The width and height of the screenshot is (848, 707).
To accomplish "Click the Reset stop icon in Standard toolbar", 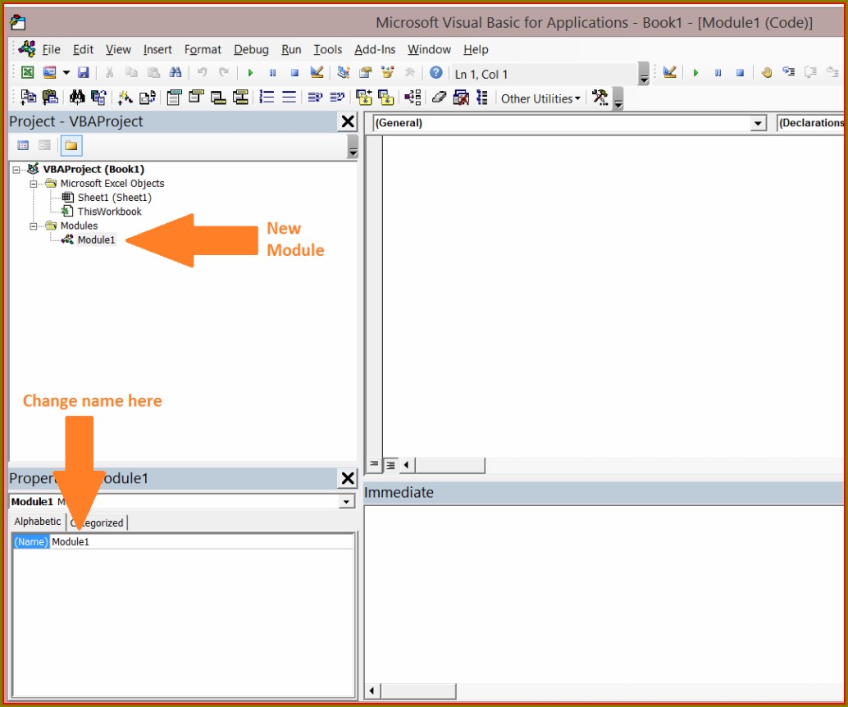I will [x=294, y=72].
